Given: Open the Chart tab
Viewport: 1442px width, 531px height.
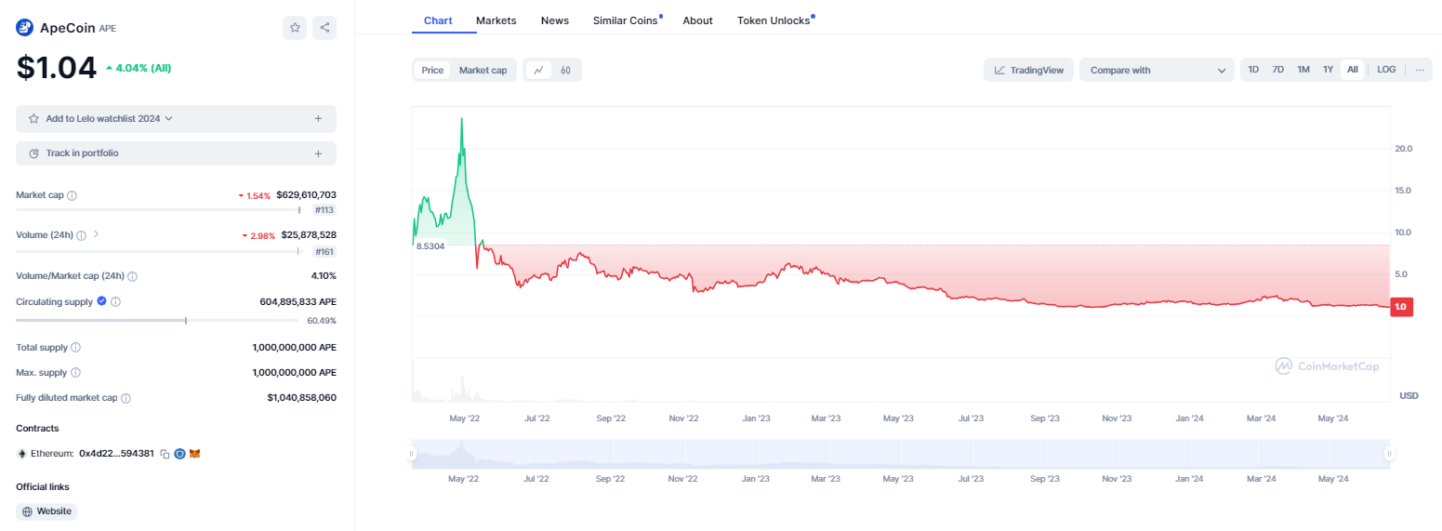Looking at the screenshot, I should click(x=438, y=20).
